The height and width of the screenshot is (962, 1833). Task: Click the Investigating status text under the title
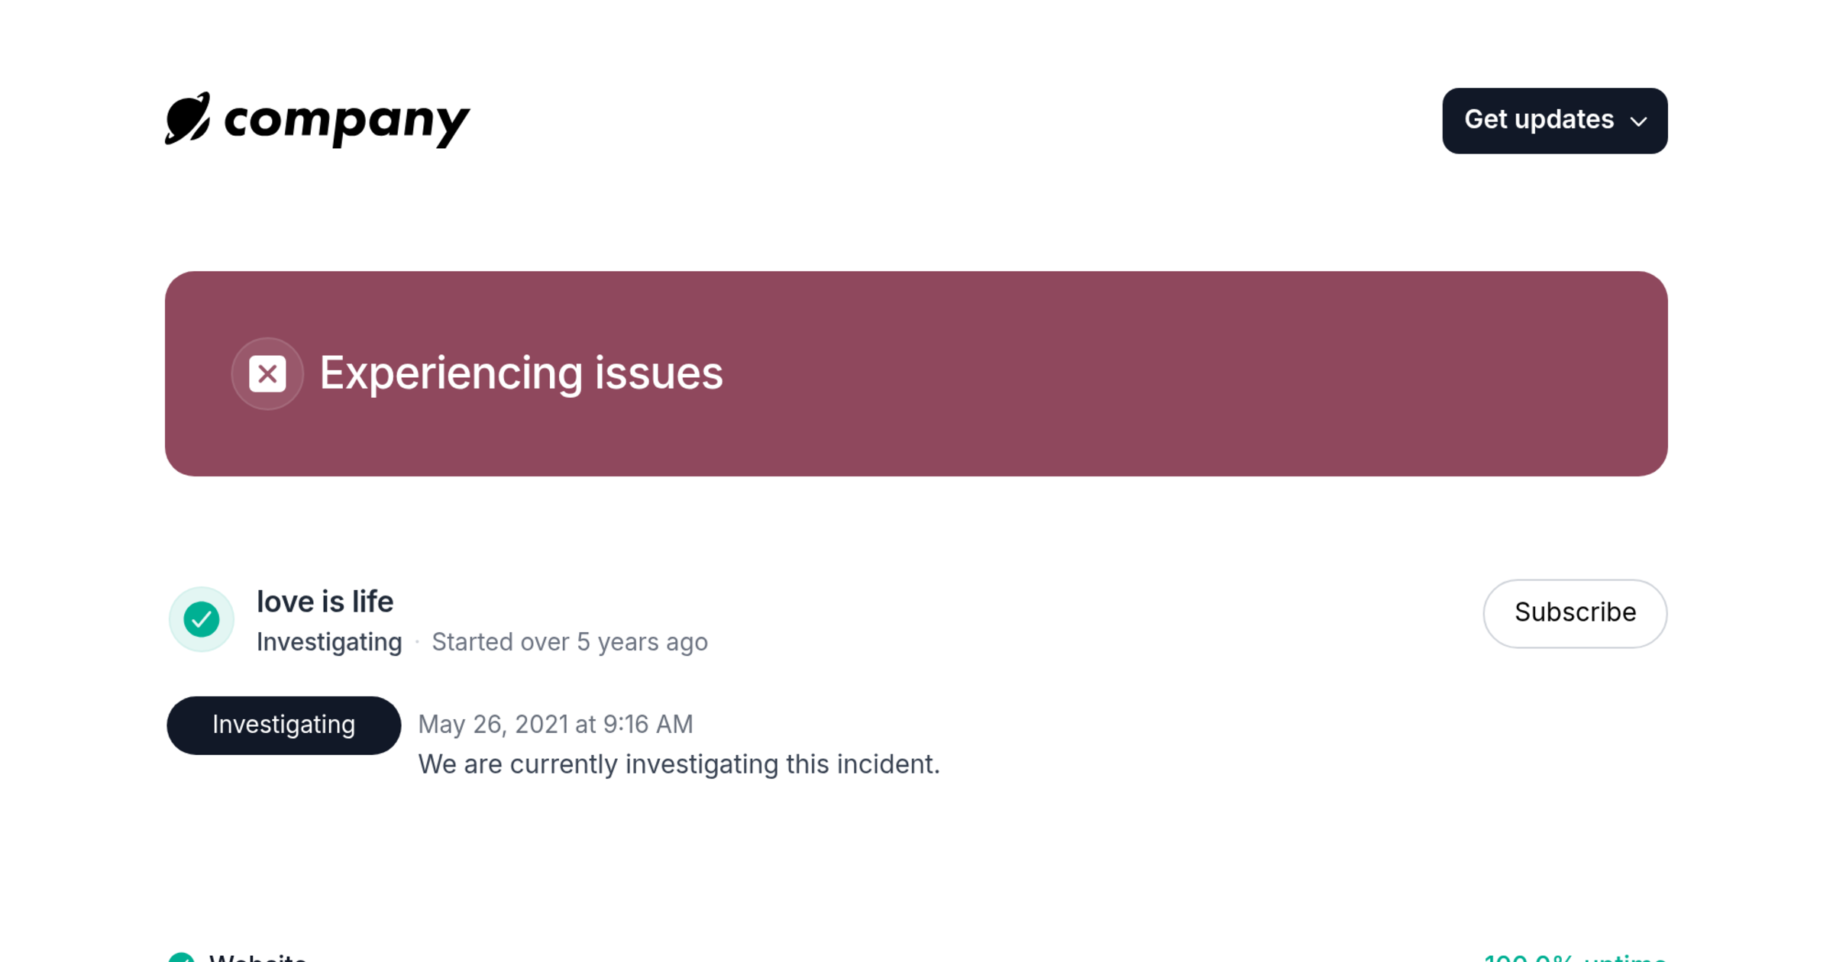click(329, 642)
